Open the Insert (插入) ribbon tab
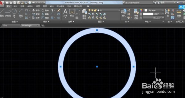 pyautogui.click(x=15, y=6)
